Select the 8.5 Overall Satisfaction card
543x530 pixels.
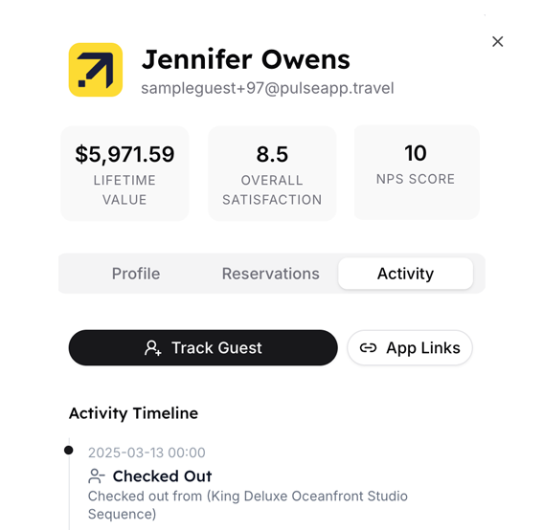tap(272, 173)
